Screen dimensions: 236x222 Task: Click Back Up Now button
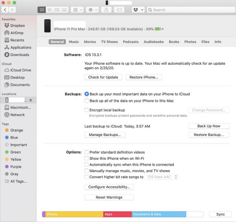coord(209,126)
